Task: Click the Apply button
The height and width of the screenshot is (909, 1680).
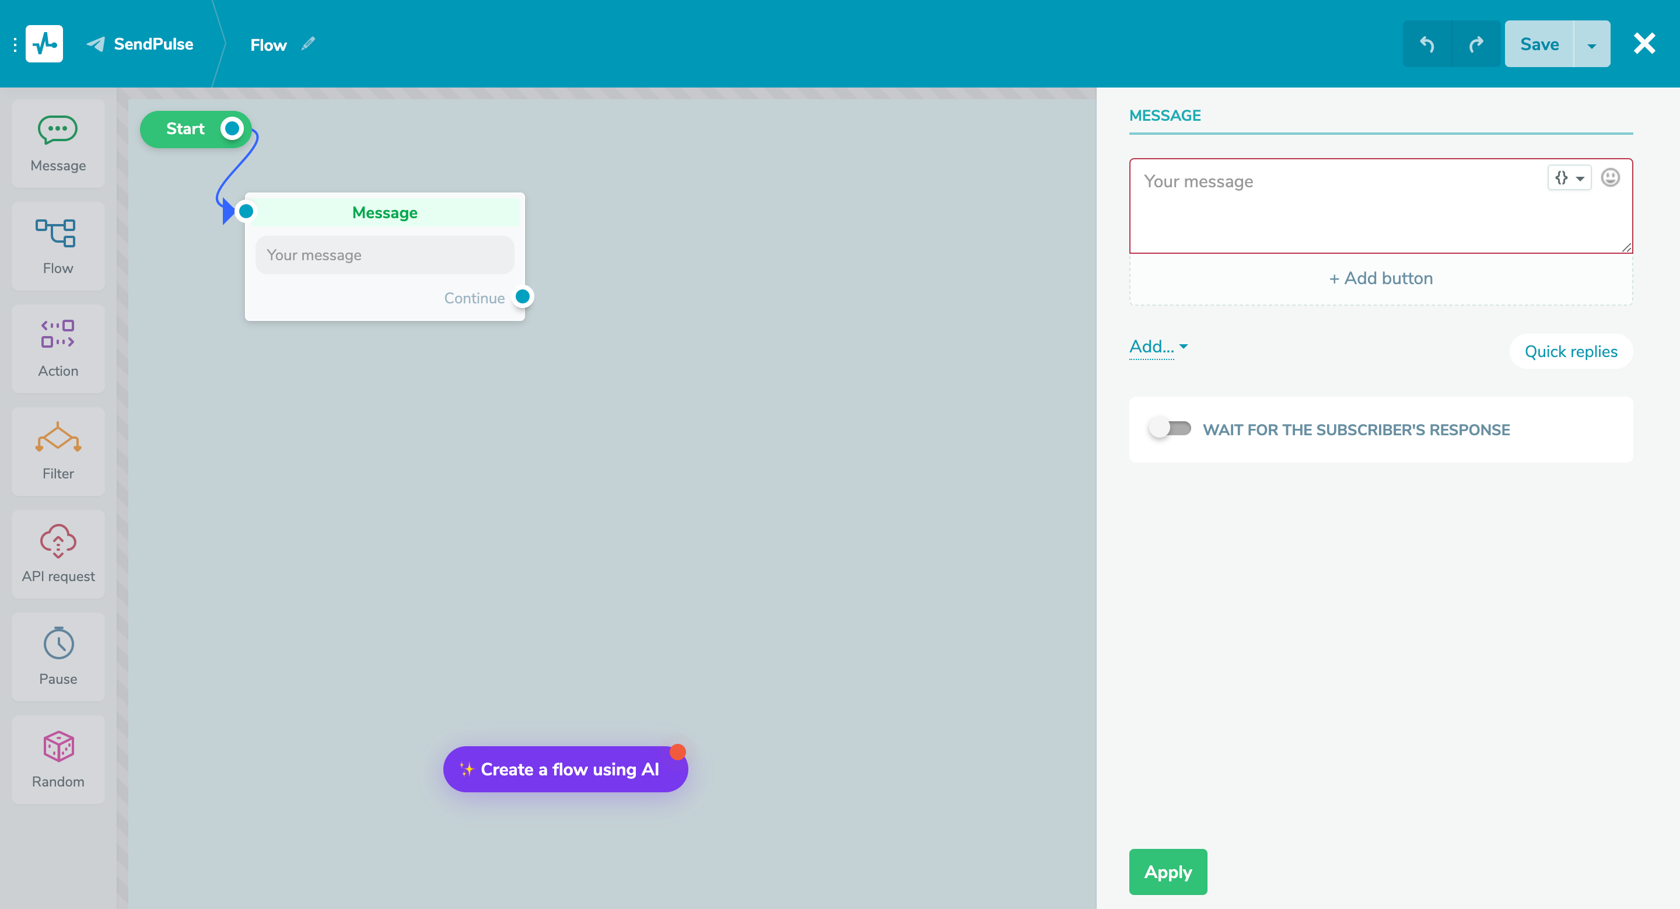Action: (1167, 872)
